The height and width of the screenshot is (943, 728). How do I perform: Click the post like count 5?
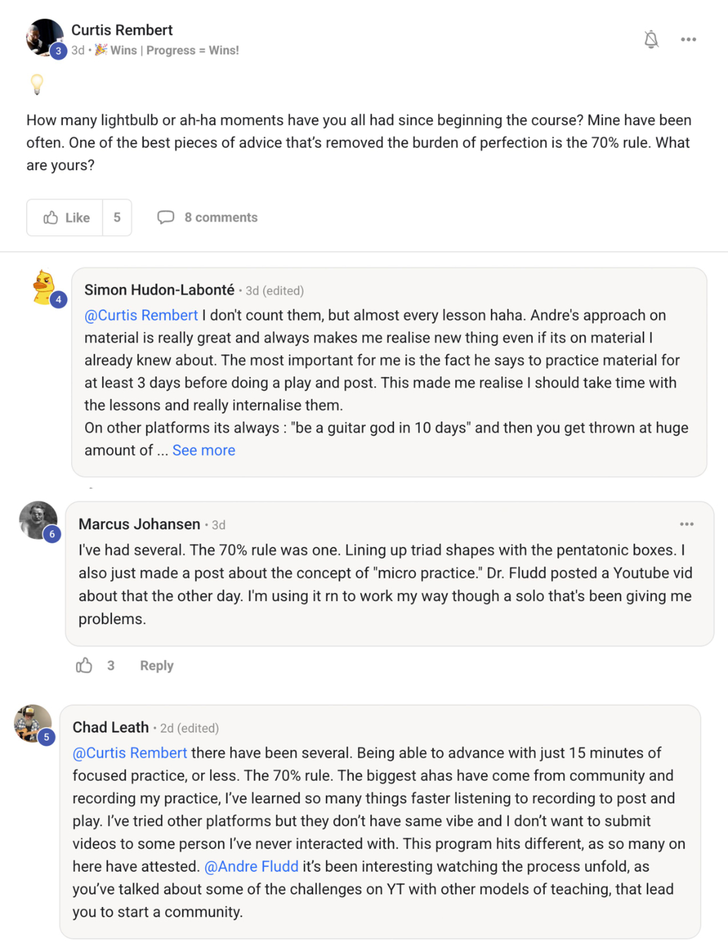click(117, 217)
